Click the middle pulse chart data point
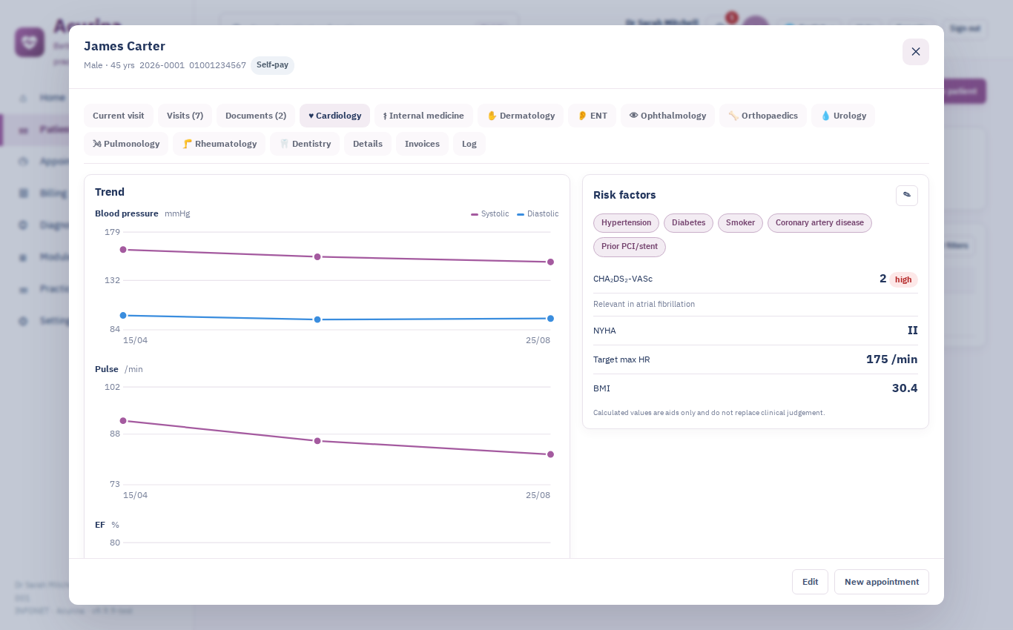1013x630 pixels. (x=317, y=441)
